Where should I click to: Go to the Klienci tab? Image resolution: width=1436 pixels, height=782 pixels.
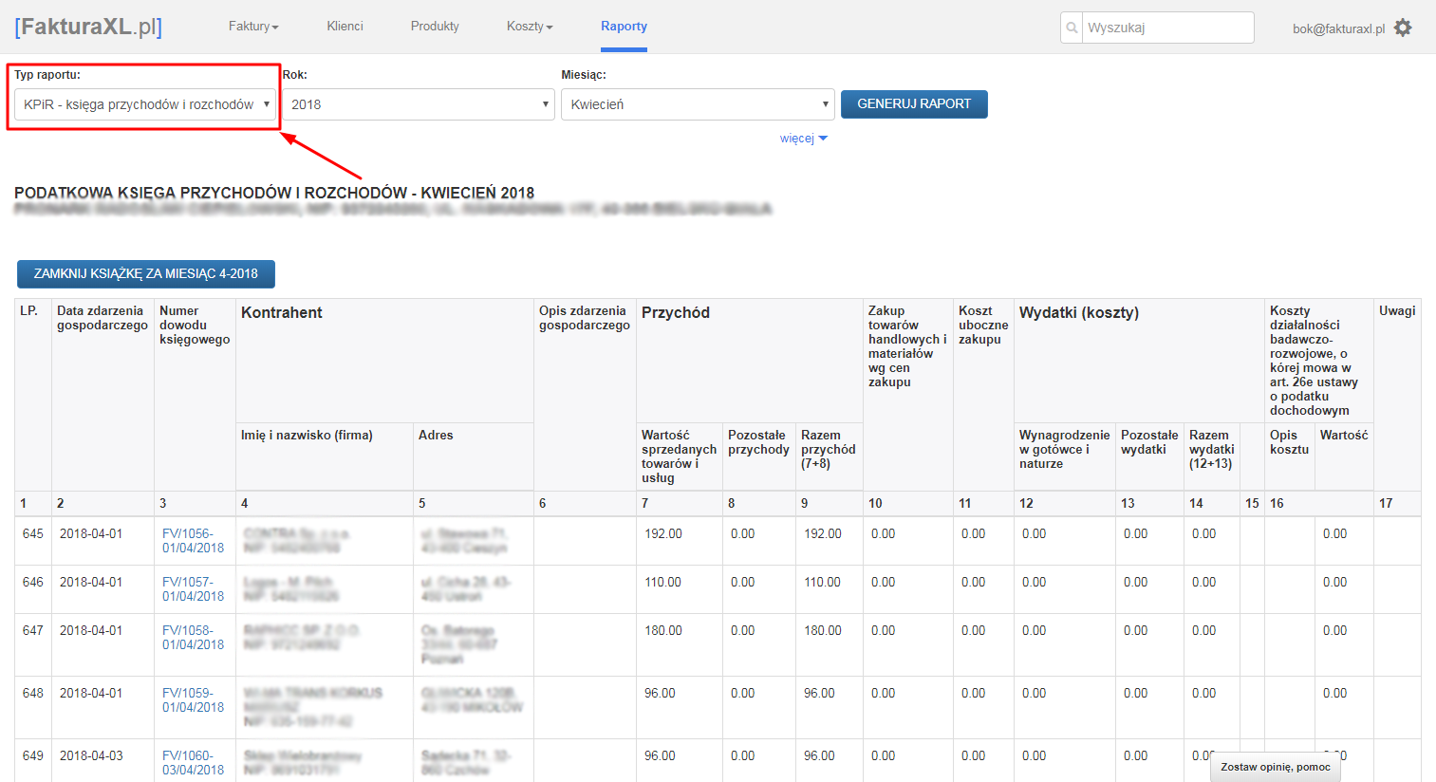point(345,27)
